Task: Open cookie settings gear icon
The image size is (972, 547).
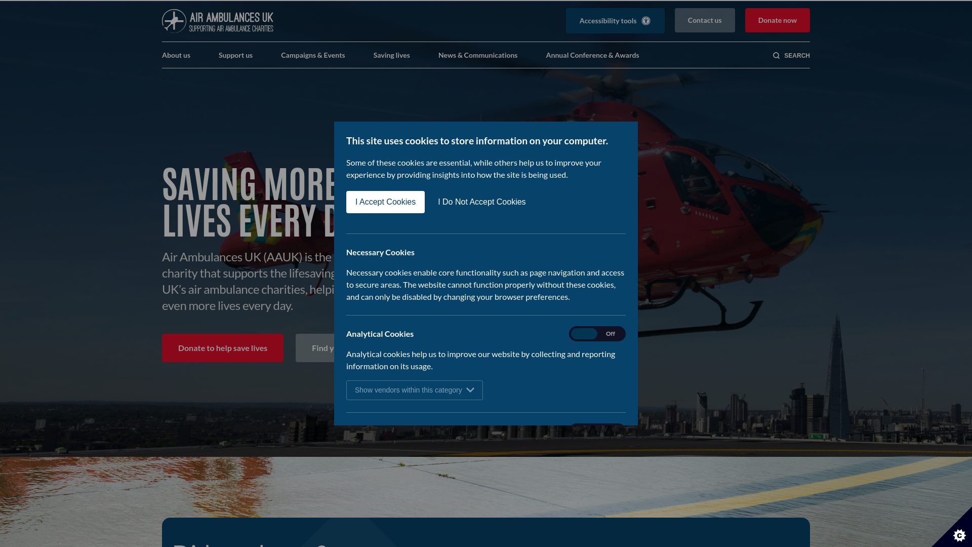Action: pyautogui.click(x=959, y=535)
